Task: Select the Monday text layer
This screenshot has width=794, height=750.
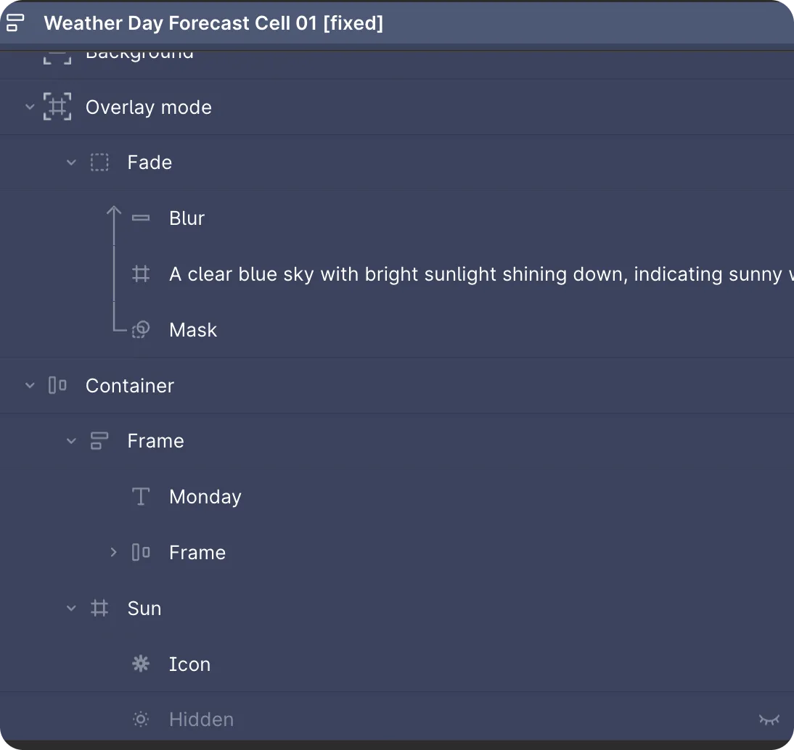Action: click(205, 496)
